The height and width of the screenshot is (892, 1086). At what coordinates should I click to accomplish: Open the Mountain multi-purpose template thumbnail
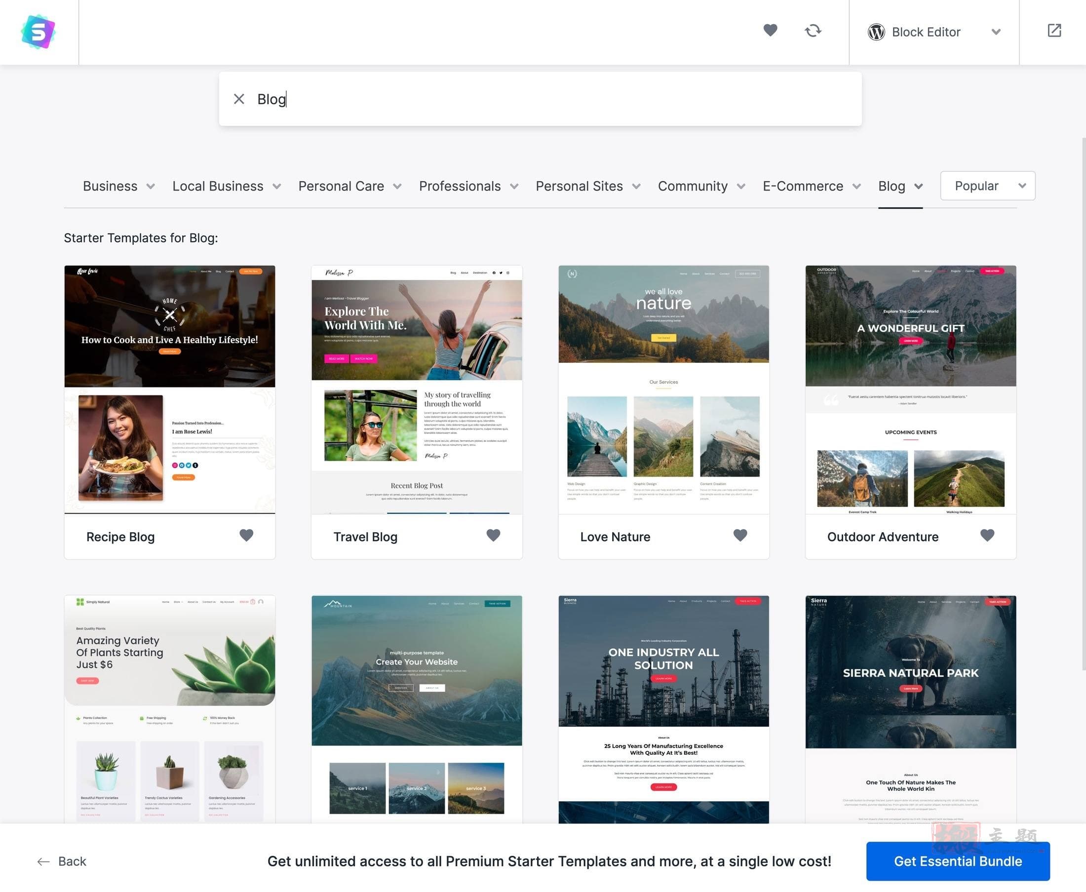pyautogui.click(x=417, y=709)
